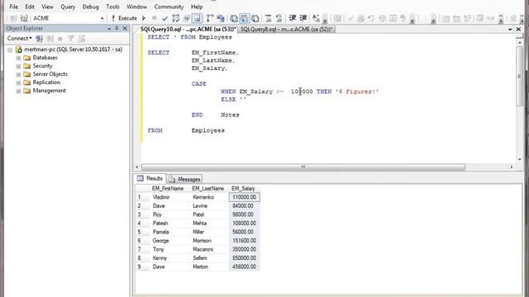Click the Execute query button
The height and width of the screenshot is (297, 529).
coord(124,18)
